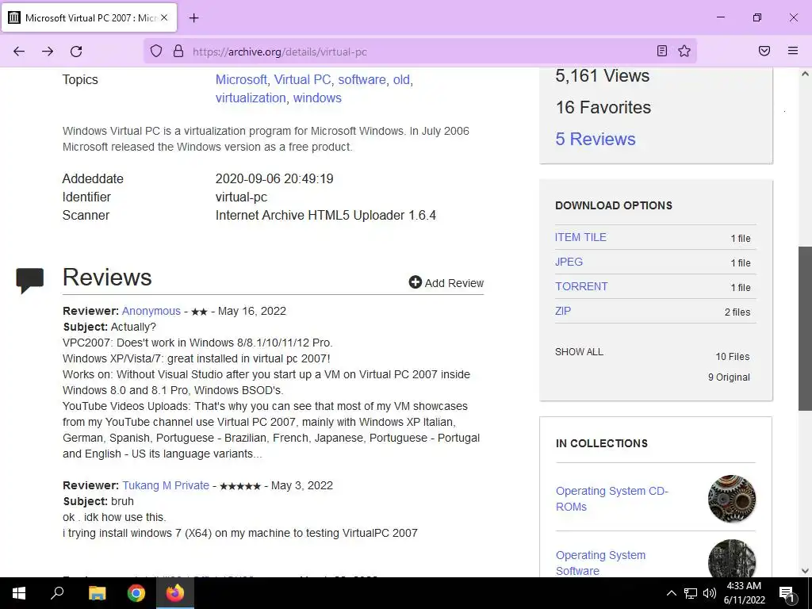Click the 5,161 Views text
This screenshot has height=609, width=812.
(603, 76)
